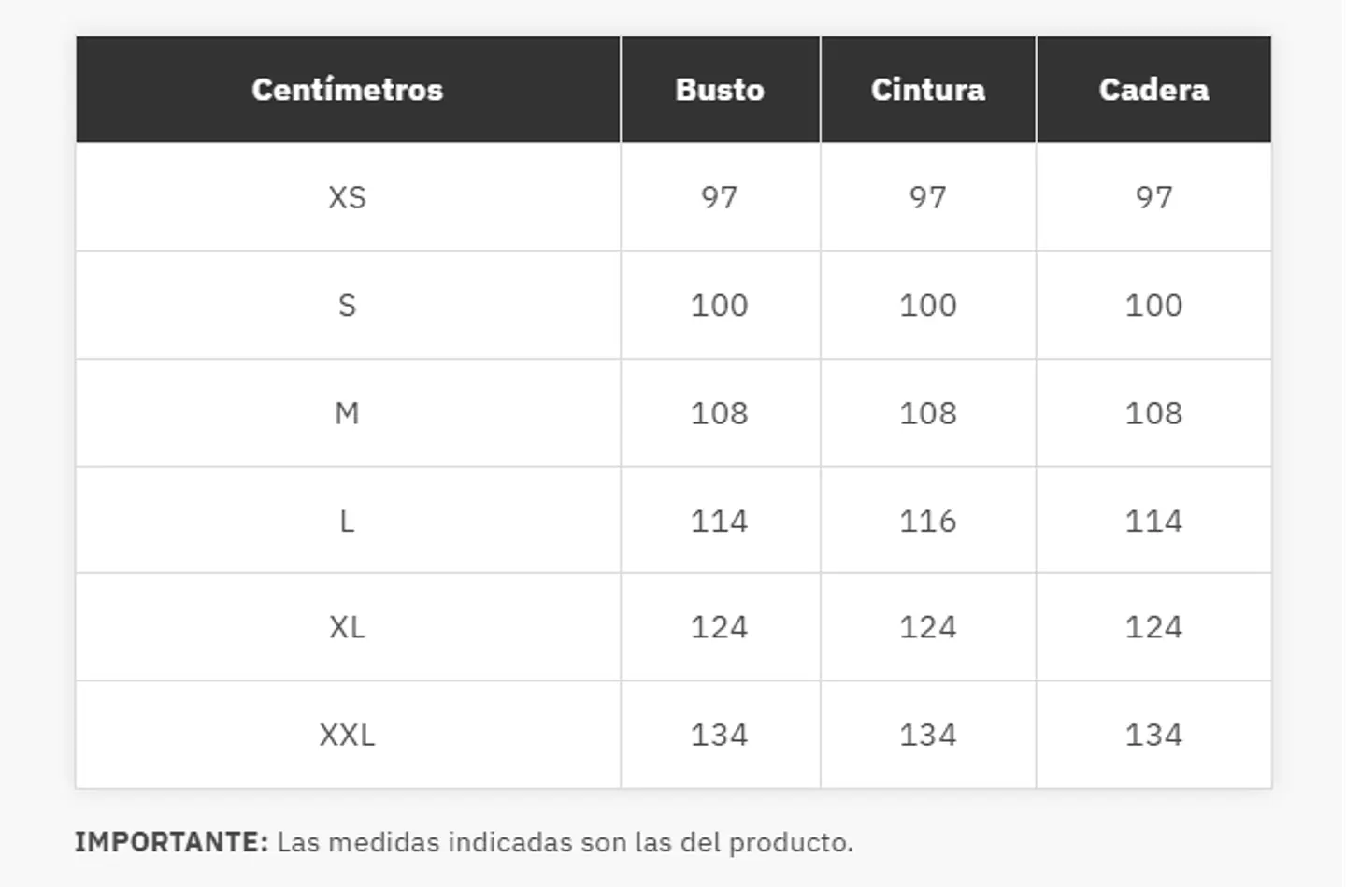This screenshot has height=887, width=1346.
Task: Click the XS size row label
Action: [347, 197]
